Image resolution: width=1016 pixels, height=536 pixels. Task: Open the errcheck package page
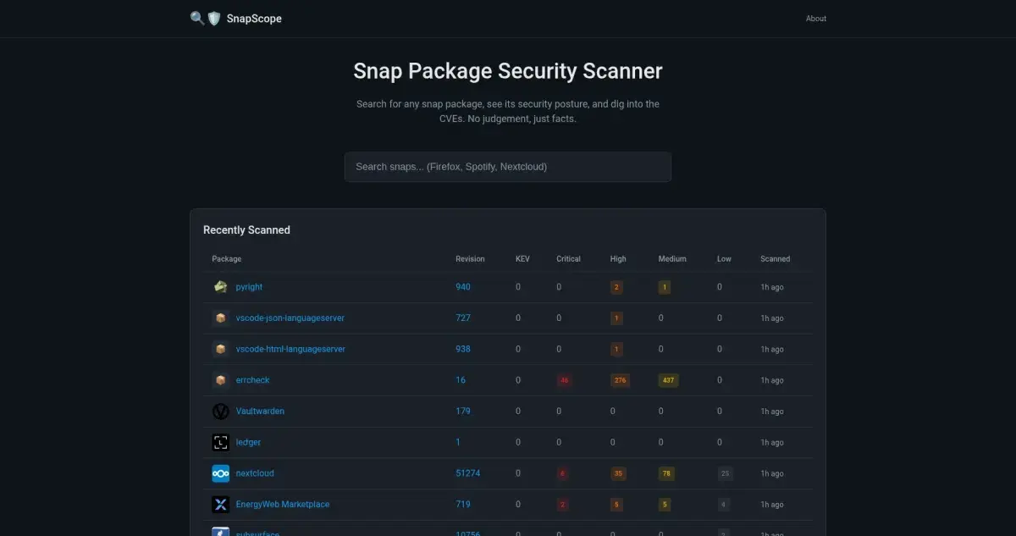pos(252,379)
